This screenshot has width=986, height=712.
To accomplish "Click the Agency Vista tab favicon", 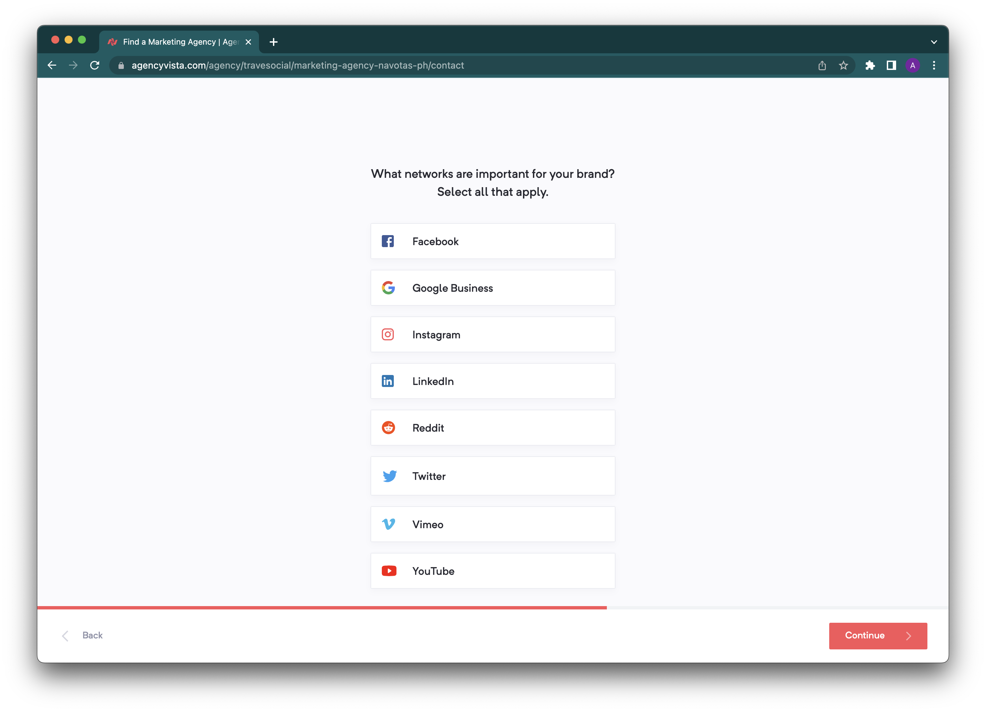I will click(x=113, y=42).
